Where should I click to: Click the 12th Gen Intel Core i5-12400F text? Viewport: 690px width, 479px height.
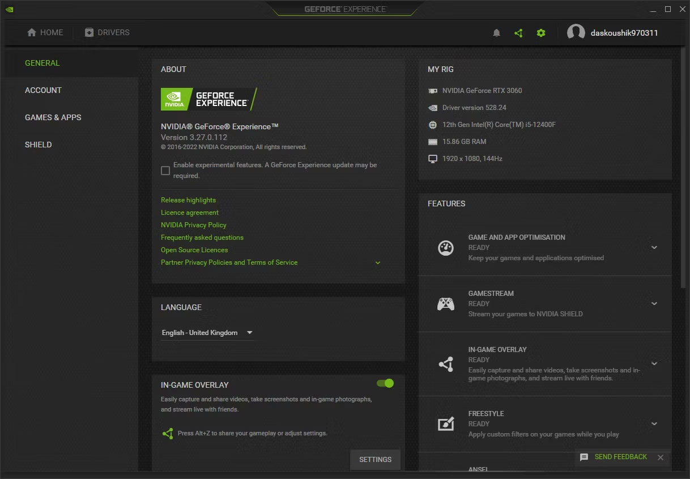[x=499, y=125]
